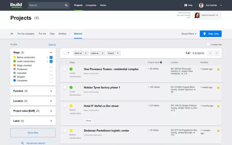Check Cancelled stage filter
This screenshot has width=232, height=145.
(x=51, y=73)
